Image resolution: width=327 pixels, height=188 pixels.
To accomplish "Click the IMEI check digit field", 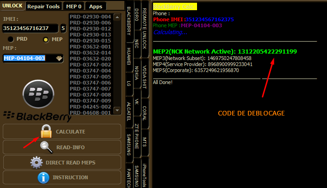I will (x=63, y=28).
